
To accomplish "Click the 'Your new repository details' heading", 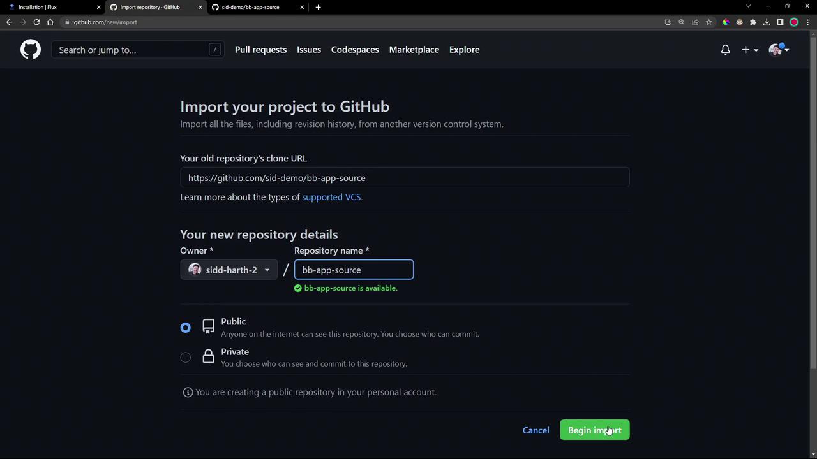I will pyautogui.click(x=259, y=235).
